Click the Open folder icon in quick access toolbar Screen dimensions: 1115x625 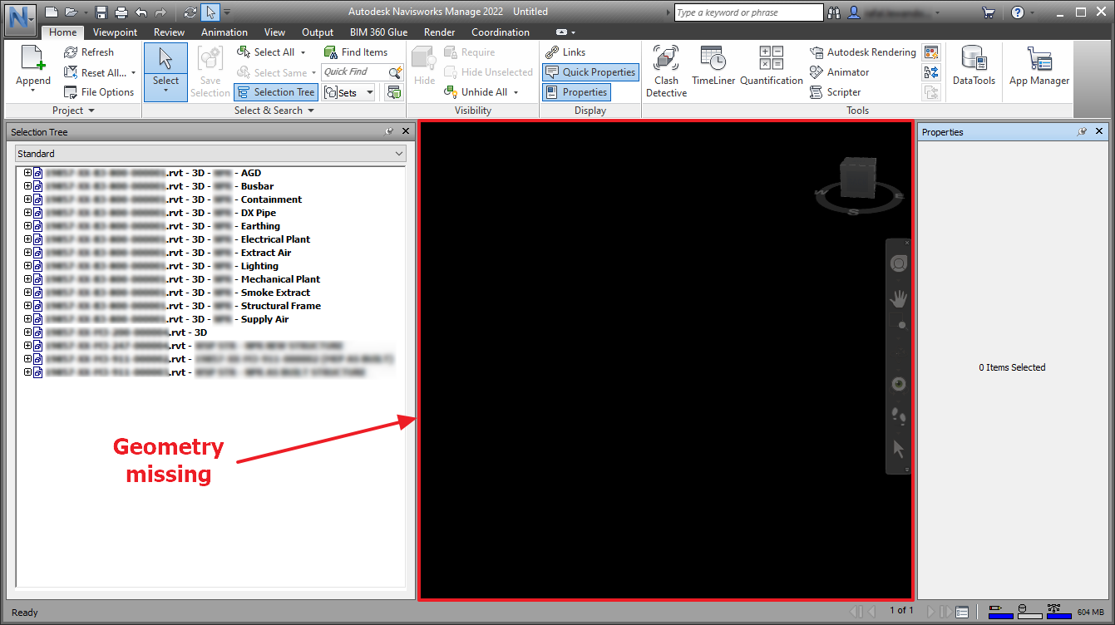(71, 12)
